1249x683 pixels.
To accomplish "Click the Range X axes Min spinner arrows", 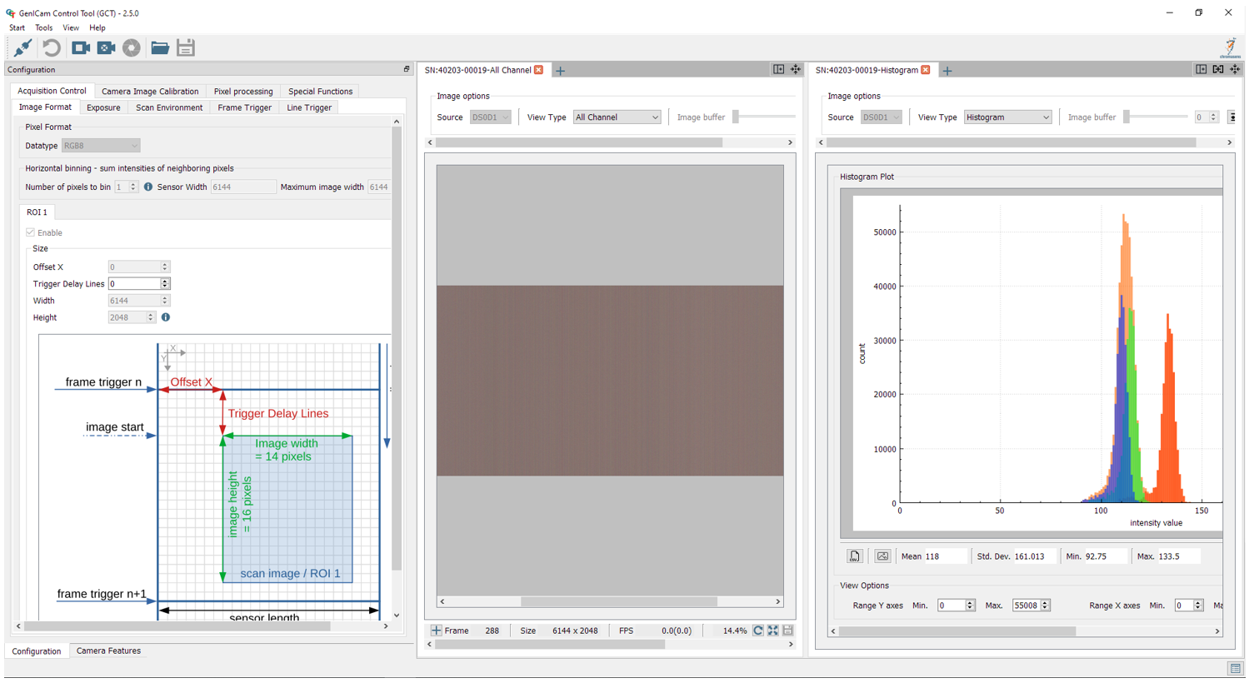I will coord(1197,606).
